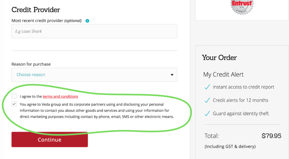Open the Choose reason dropdown

pyautogui.click(x=94, y=75)
